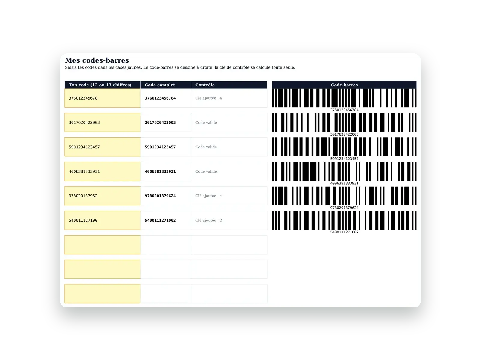Click bold complete code 4006381333931
This screenshot has height=361, width=481.
[160, 171]
